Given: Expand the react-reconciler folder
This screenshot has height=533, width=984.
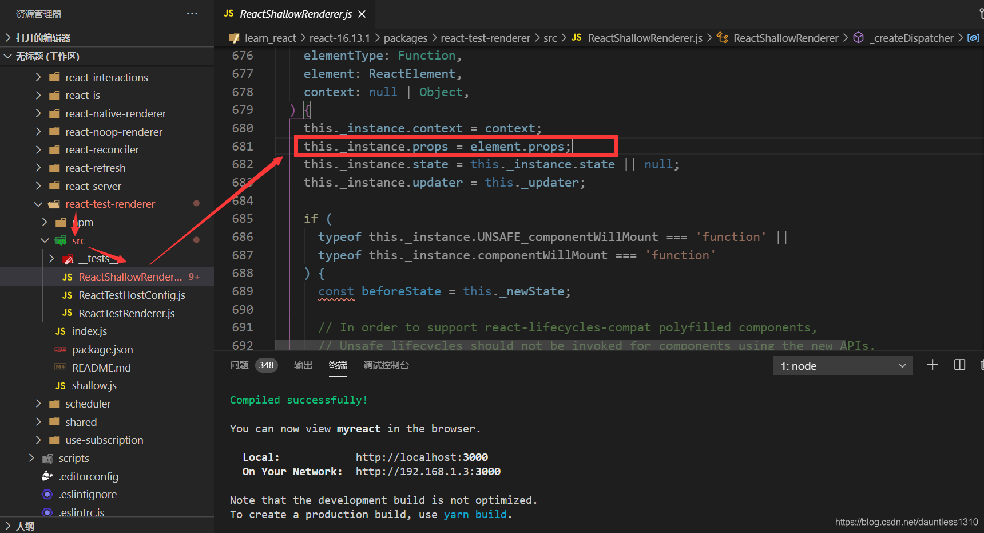Looking at the screenshot, I should point(107,149).
